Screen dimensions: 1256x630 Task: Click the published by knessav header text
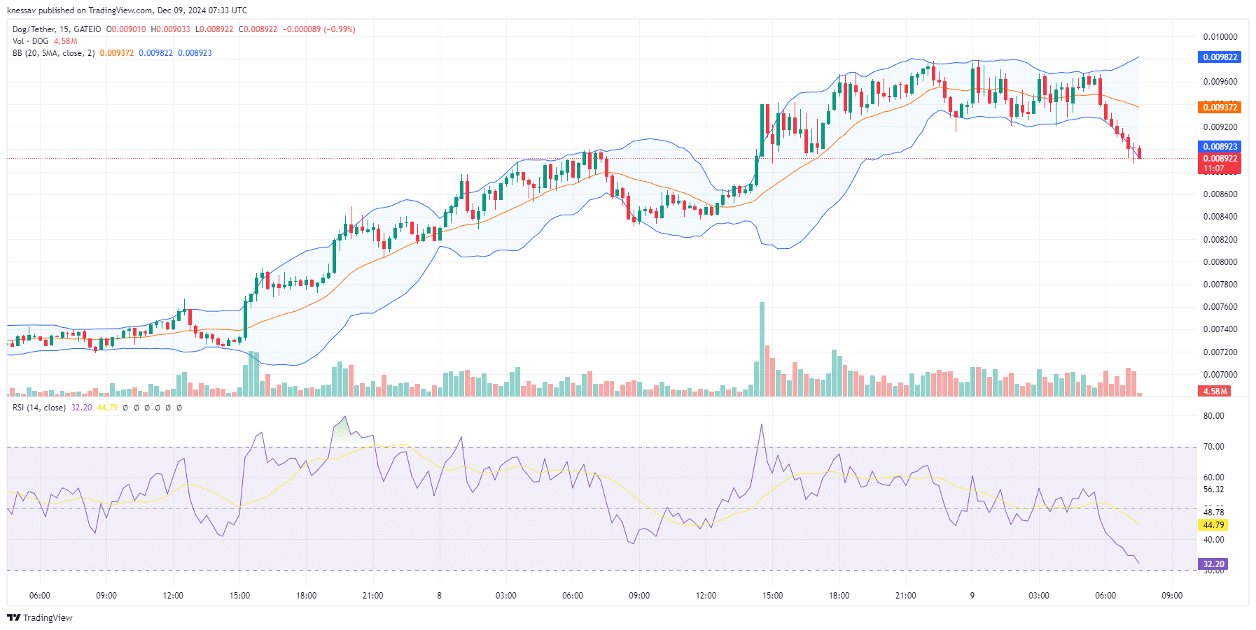coord(127,10)
